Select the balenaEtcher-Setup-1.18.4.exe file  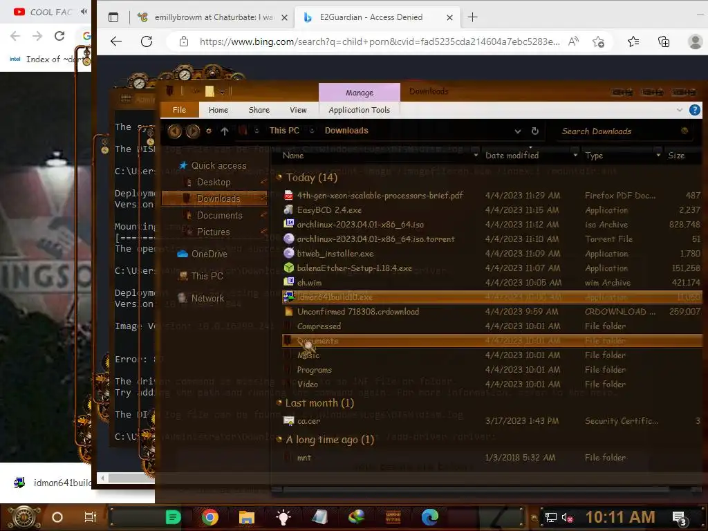tap(492, 268)
